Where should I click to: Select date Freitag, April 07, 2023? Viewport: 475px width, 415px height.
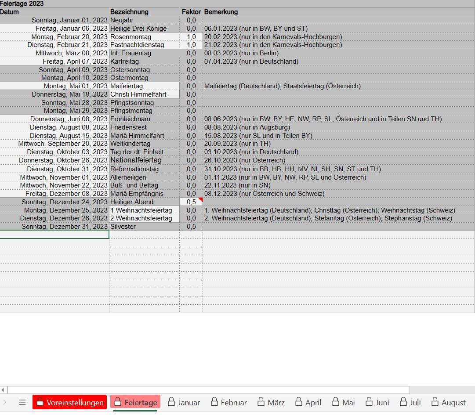(x=54, y=61)
